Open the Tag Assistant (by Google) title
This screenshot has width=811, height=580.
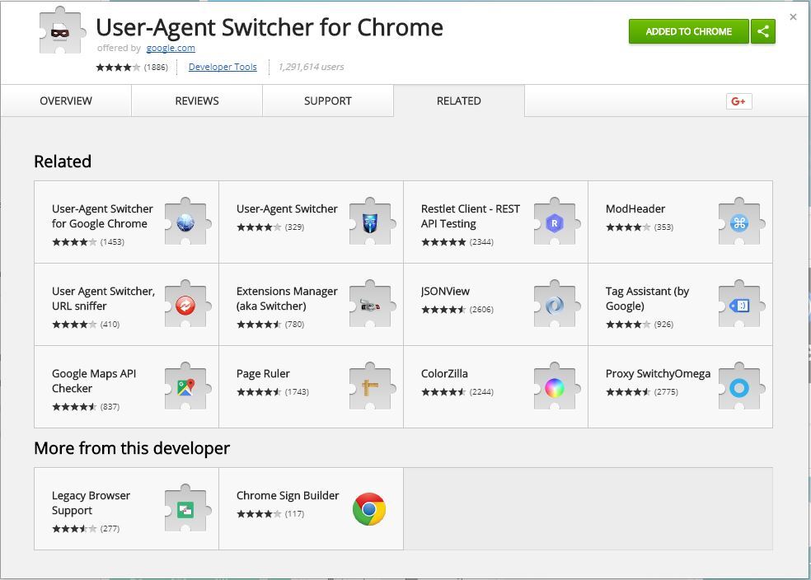[x=647, y=298]
